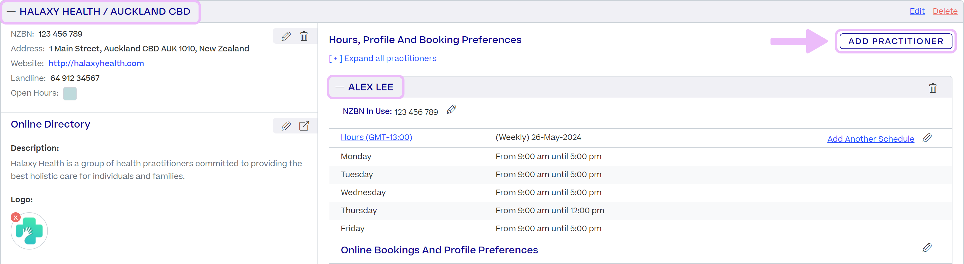
Task: Open the Edit link at top right
Action: click(917, 11)
